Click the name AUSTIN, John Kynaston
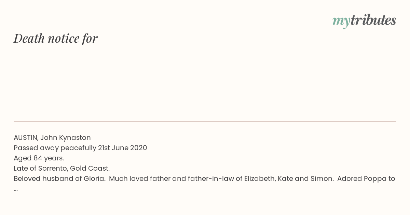The height and width of the screenshot is (215, 410). pyautogui.click(x=52, y=138)
